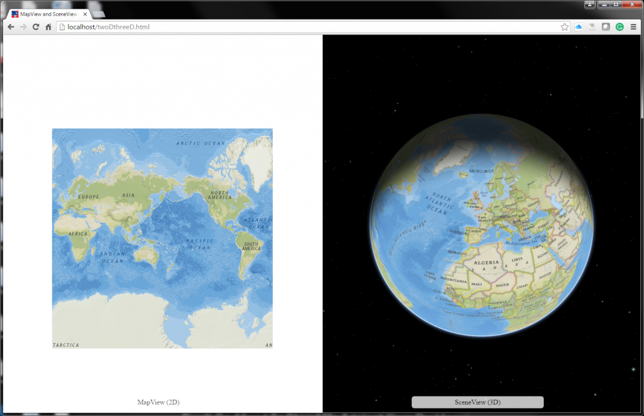The image size is (644, 416).
Task: Click the NORTH ATLANTIC OCEAN label on globe
Action: pos(441,203)
